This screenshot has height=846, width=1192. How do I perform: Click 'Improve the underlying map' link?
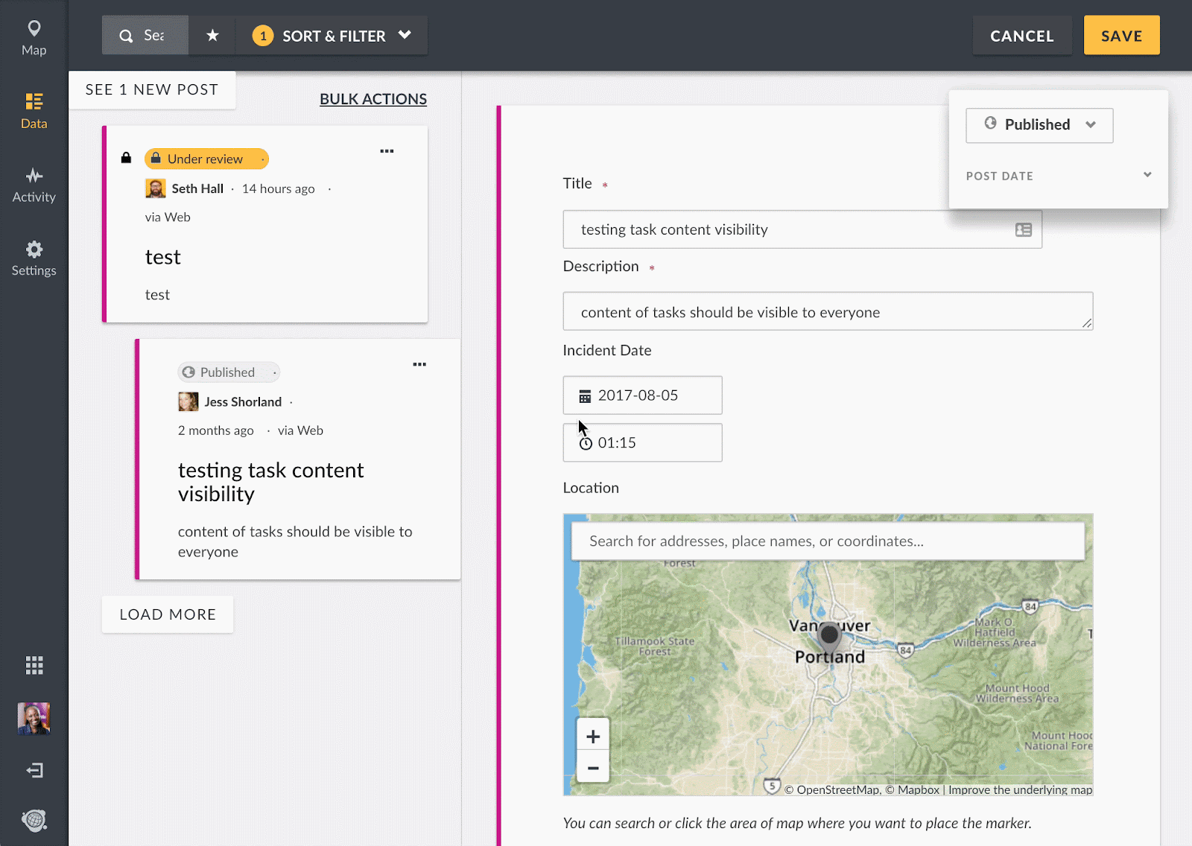[1020, 790]
